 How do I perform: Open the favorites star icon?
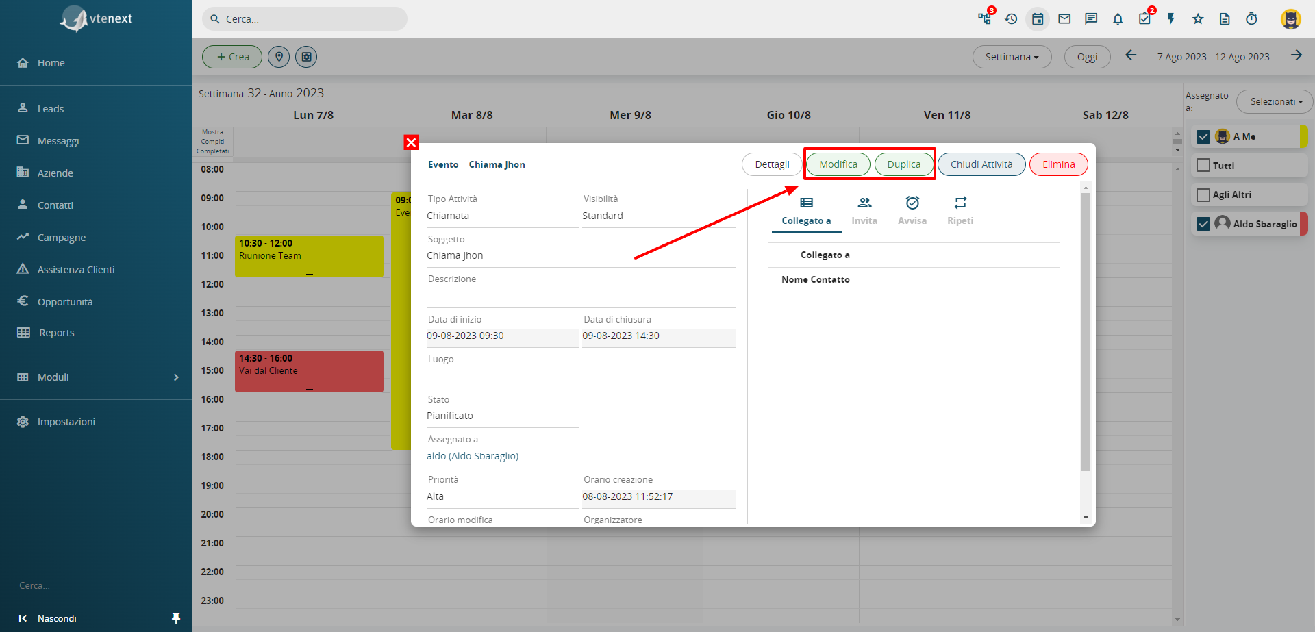(x=1198, y=19)
